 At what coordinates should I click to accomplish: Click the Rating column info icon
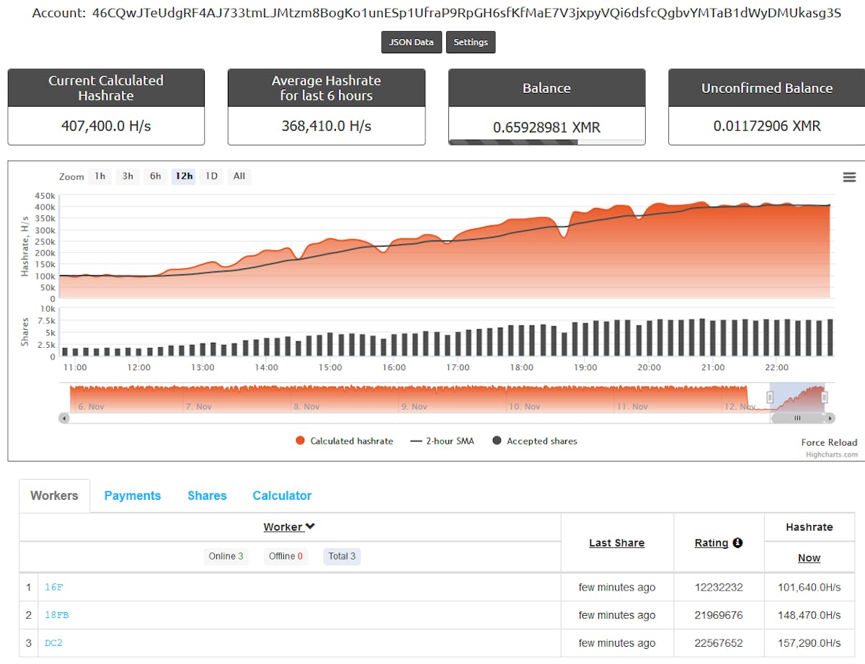pos(738,542)
